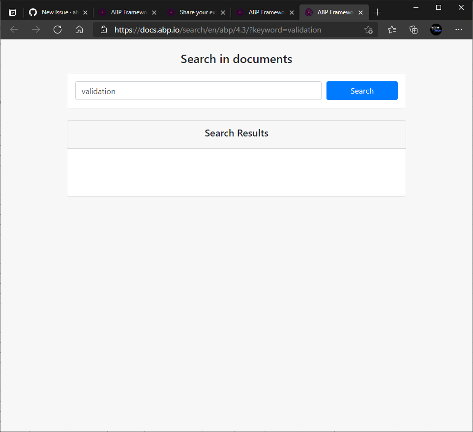Open the Collections panel
The height and width of the screenshot is (432, 473).
pos(414,30)
